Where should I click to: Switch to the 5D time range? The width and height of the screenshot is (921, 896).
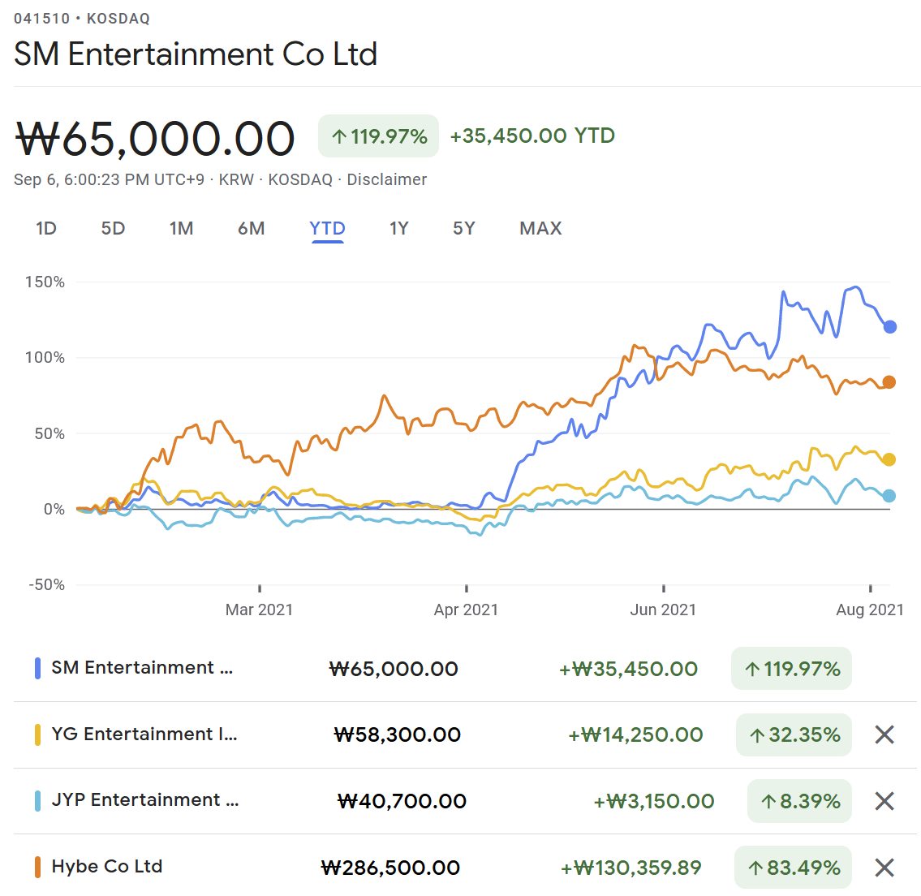coord(113,229)
